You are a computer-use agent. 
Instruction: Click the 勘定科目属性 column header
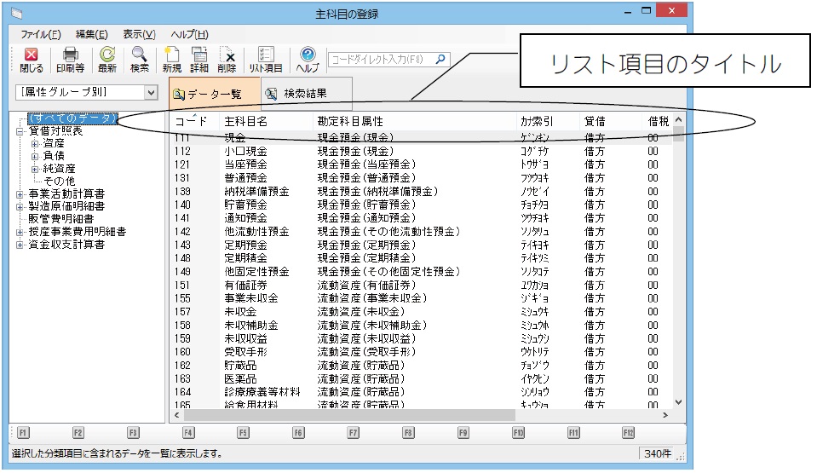349,121
